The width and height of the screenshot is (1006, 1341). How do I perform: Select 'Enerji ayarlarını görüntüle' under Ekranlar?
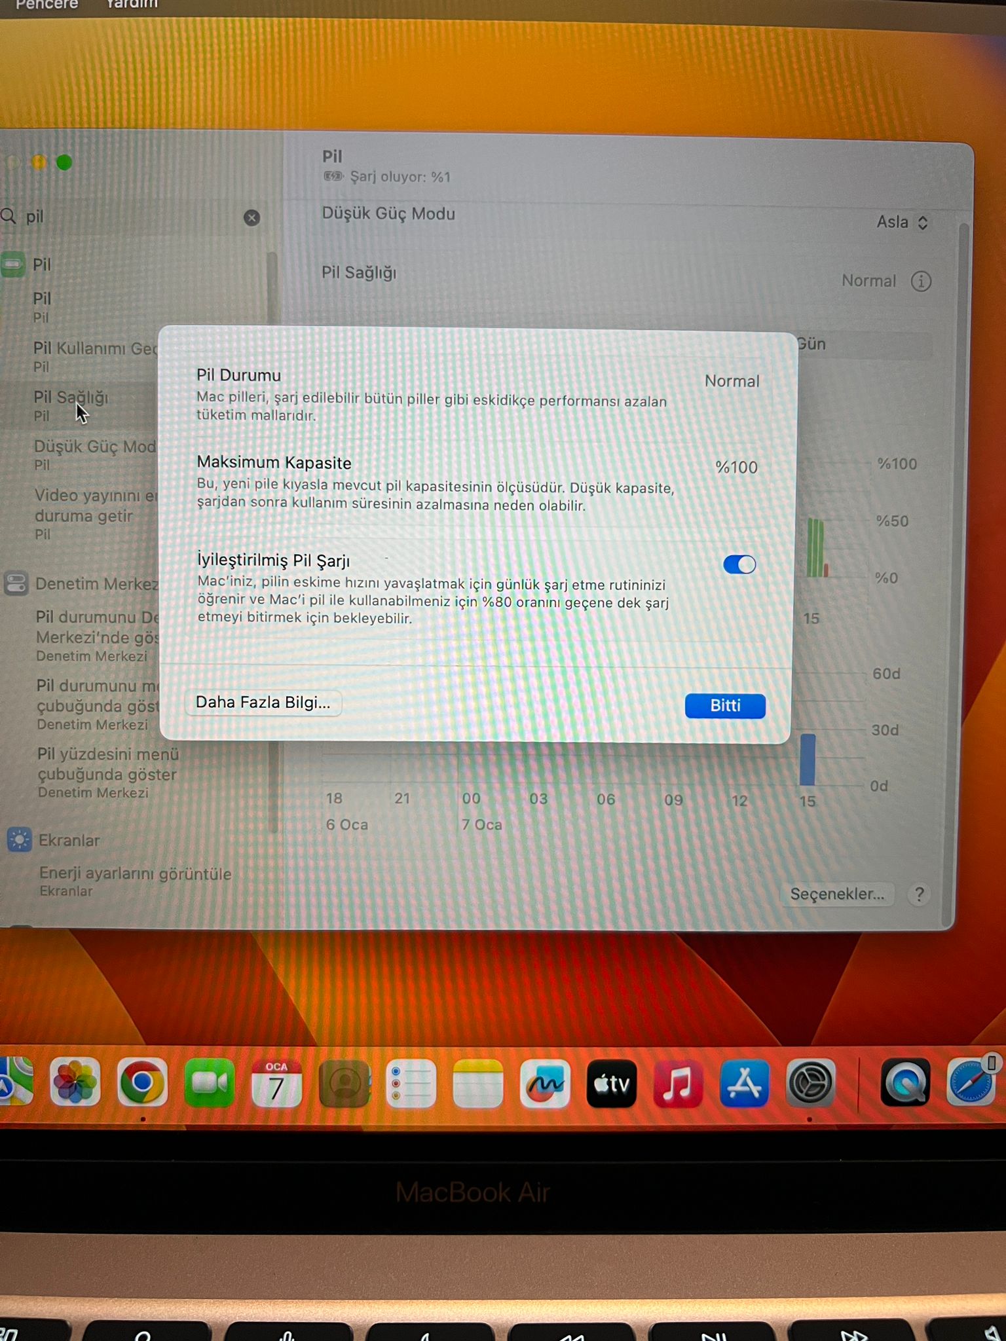135,881
